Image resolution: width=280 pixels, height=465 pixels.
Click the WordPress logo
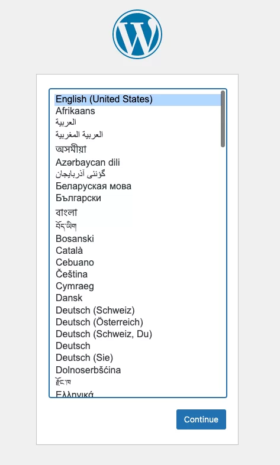(137, 34)
